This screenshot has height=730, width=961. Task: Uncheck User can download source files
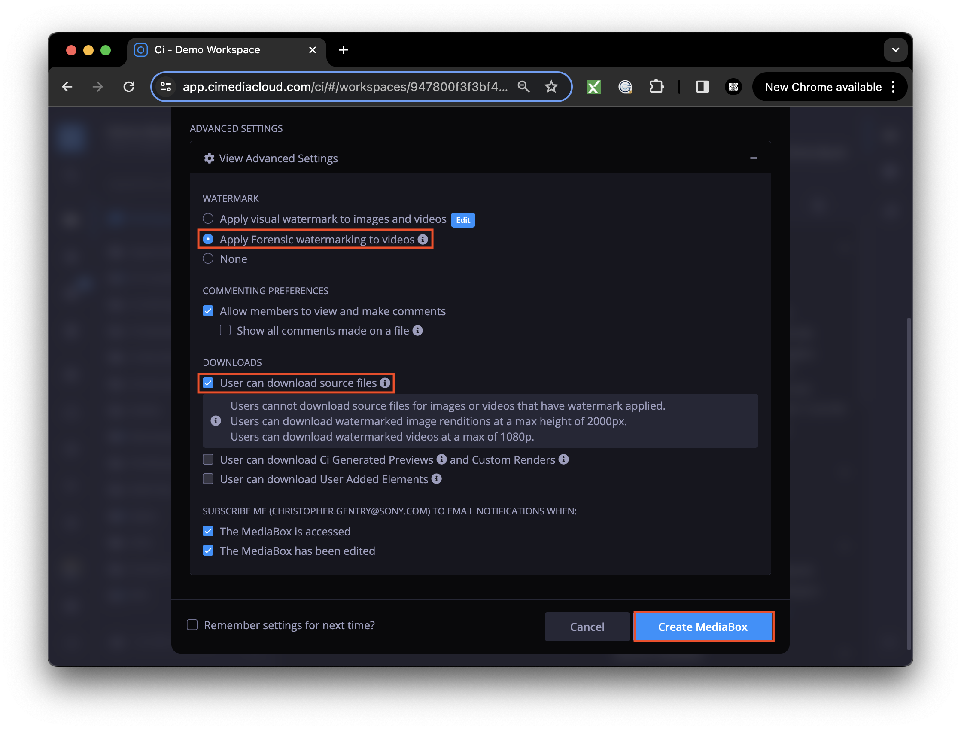[x=208, y=383]
